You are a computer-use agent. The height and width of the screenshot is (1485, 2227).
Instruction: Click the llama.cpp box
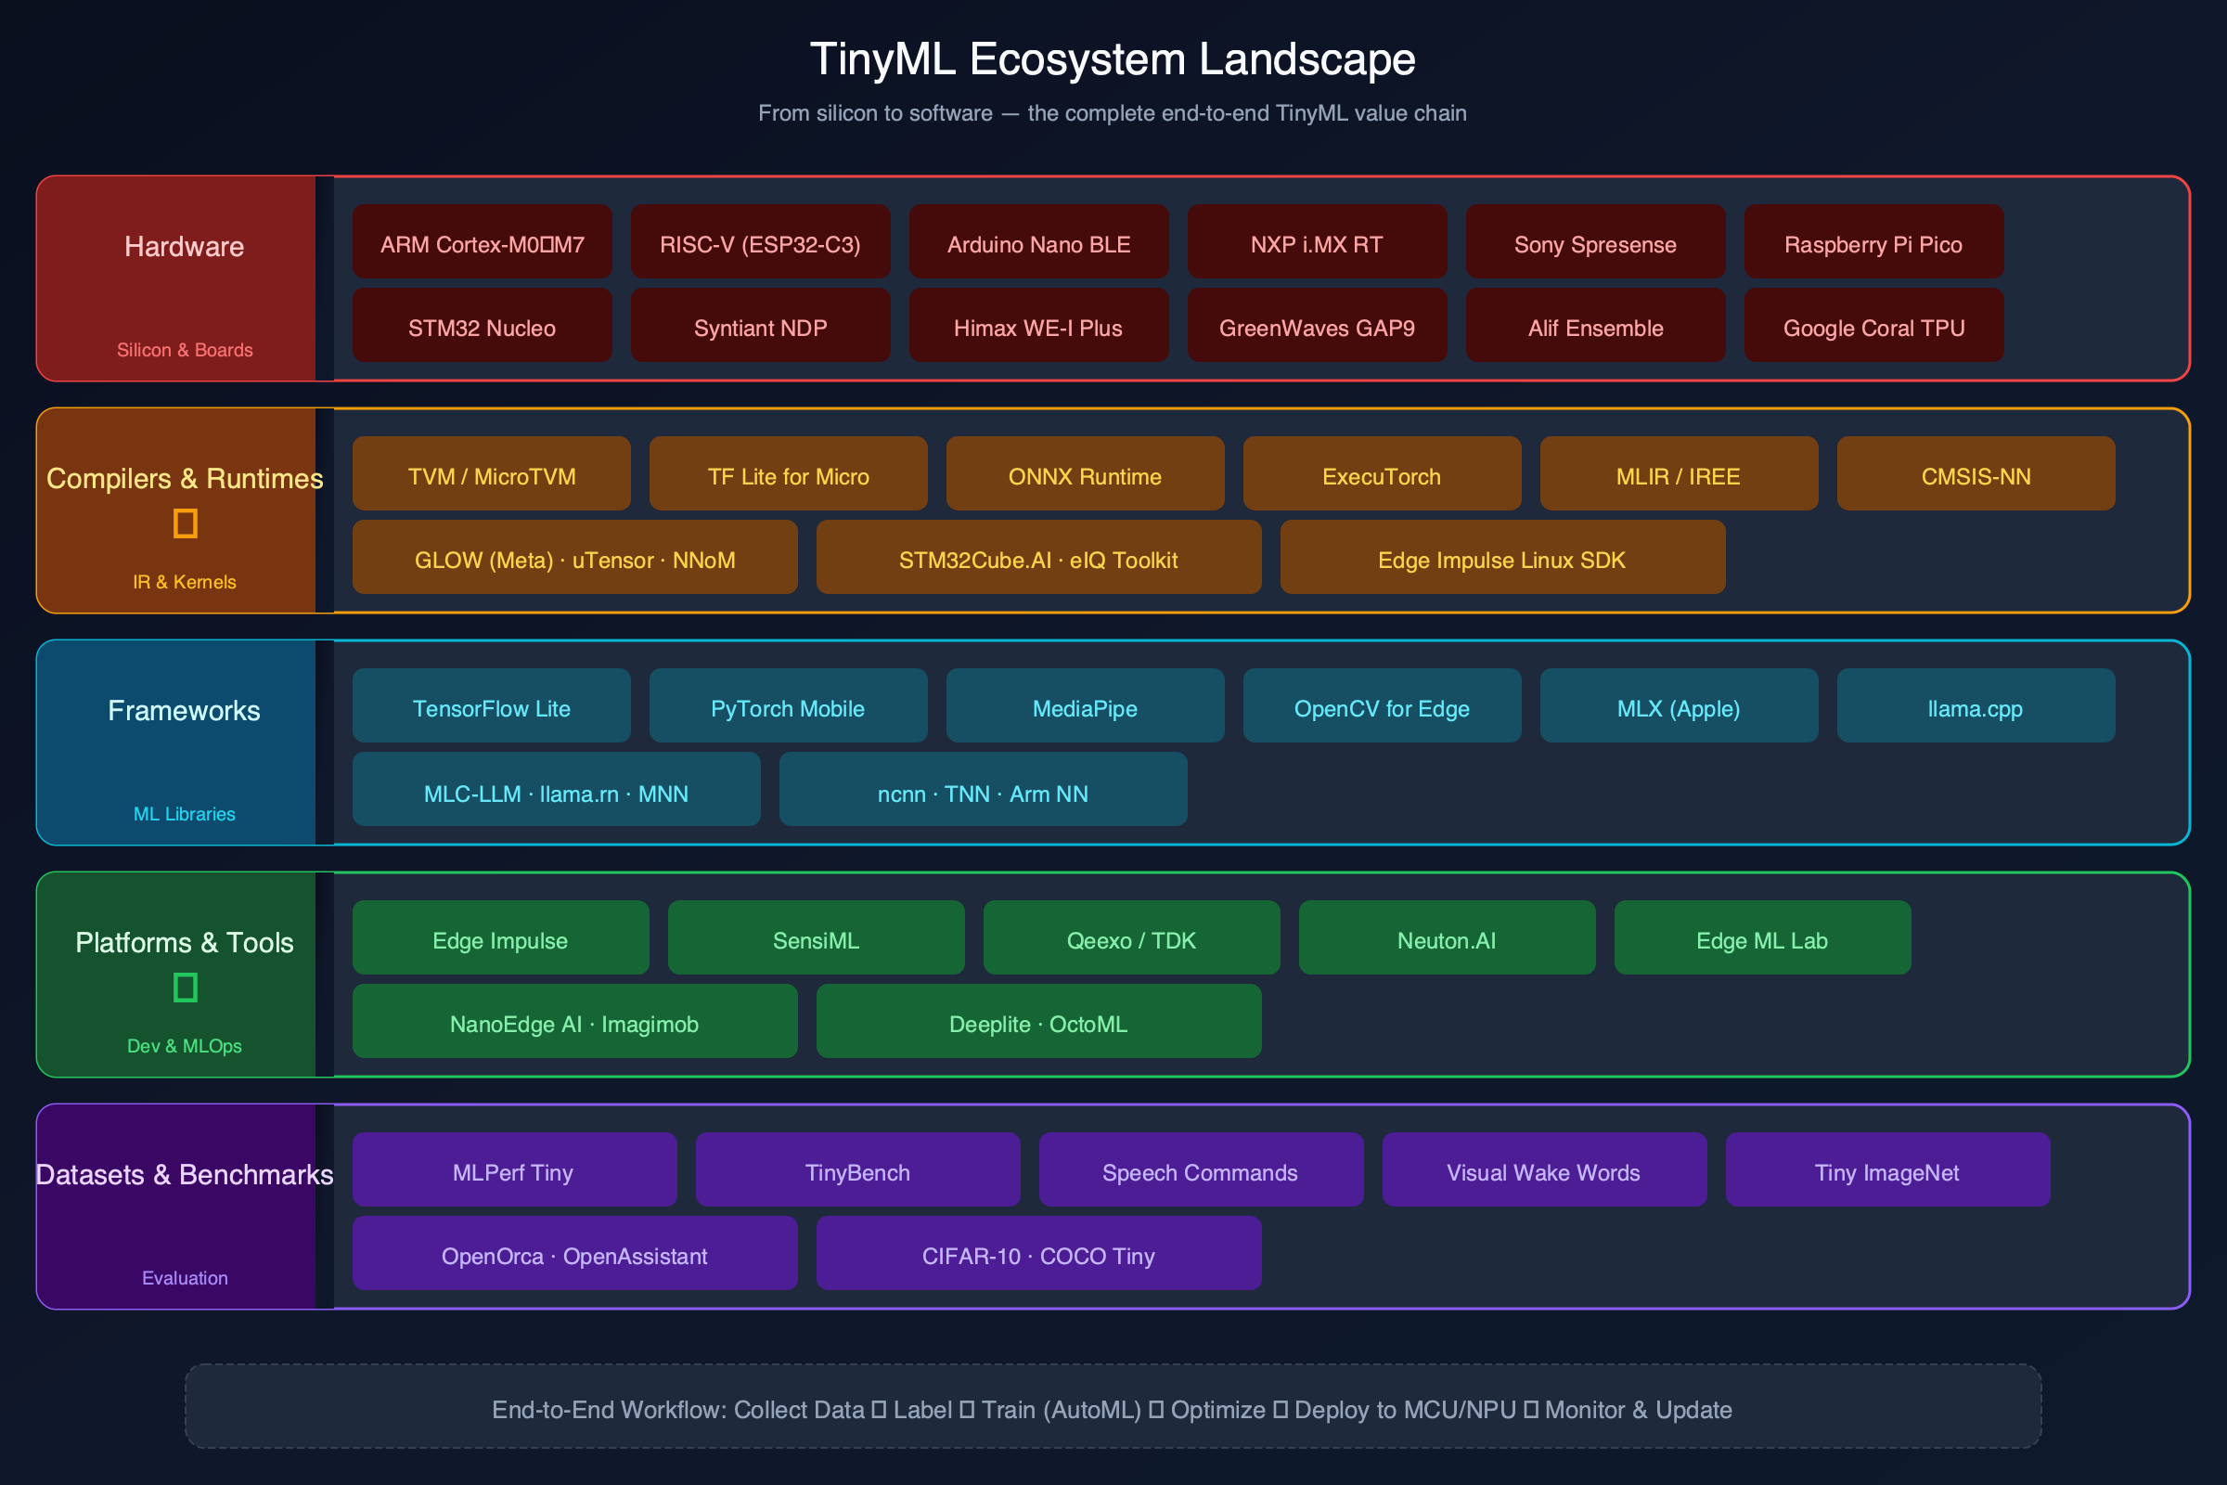pos(1976,705)
